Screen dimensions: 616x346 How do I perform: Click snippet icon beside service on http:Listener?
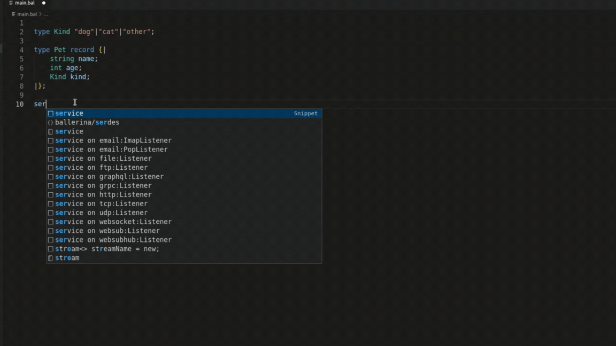50,194
